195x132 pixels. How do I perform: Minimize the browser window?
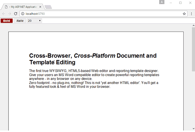coord(171,3)
